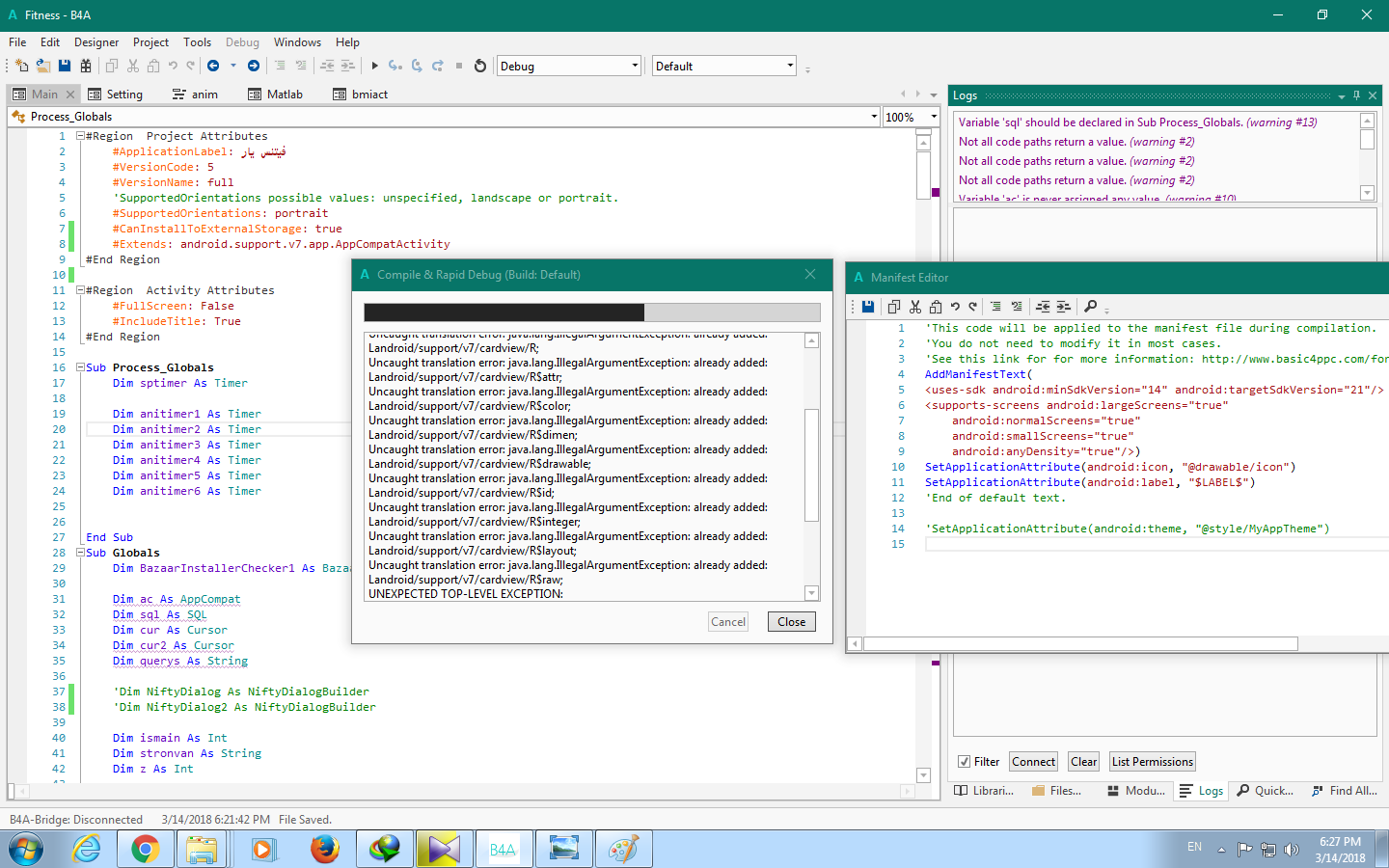1389x868 pixels.
Task: Open the Designer menu
Action: 96,42
